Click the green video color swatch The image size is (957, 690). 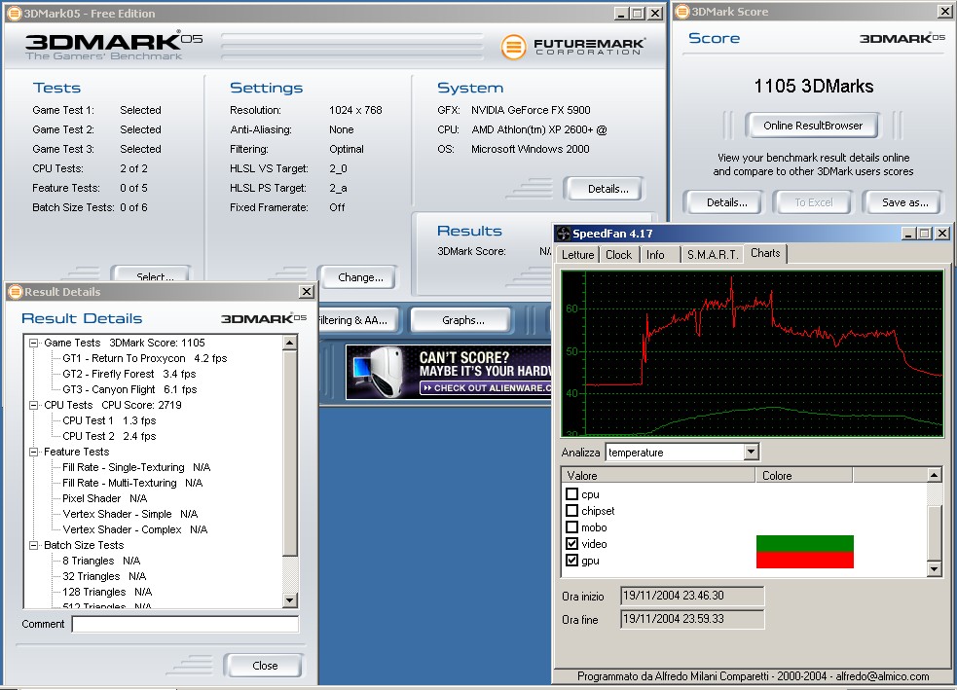(x=804, y=544)
